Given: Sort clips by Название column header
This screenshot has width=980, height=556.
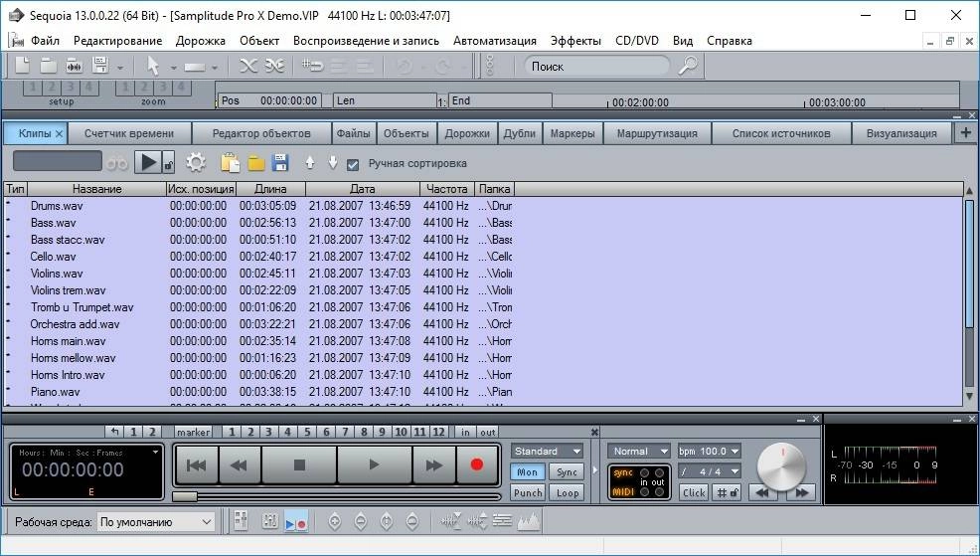Looking at the screenshot, I should coord(96,189).
